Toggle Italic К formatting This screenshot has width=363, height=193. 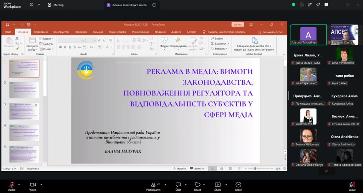point(65,47)
